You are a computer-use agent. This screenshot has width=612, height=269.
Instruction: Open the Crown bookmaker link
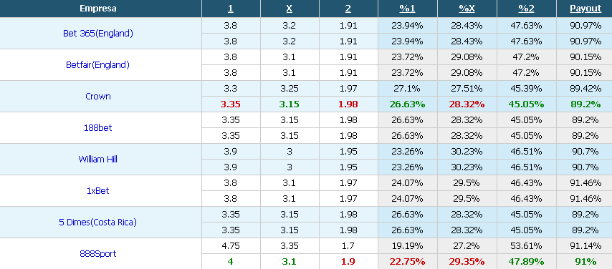(x=98, y=97)
